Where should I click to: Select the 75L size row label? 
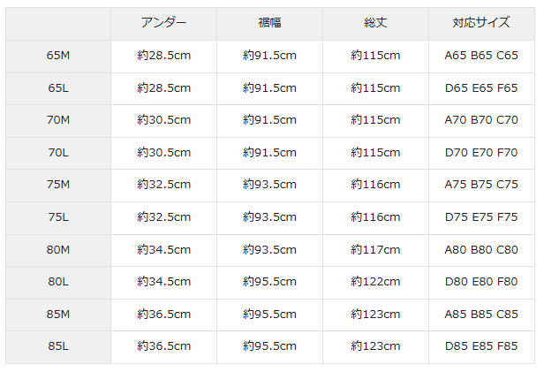click(x=58, y=217)
